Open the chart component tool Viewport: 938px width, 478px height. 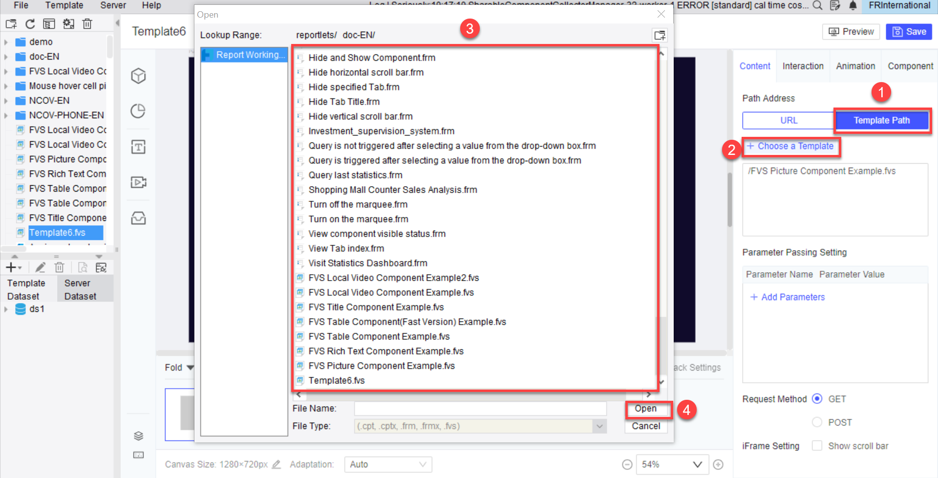[x=138, y=111]
